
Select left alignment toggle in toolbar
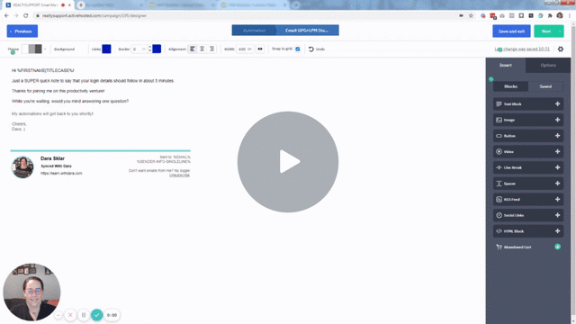pos(192,49)
